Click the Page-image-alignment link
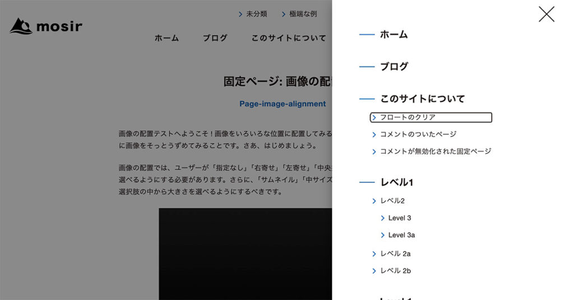574x300 pixels. pos(283,104)
